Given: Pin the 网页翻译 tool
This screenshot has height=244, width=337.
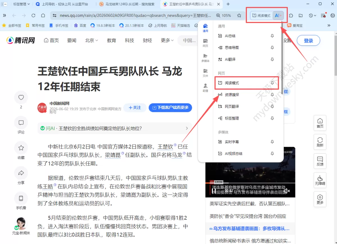Looking at the screenshot, I should tap(272, 107).
